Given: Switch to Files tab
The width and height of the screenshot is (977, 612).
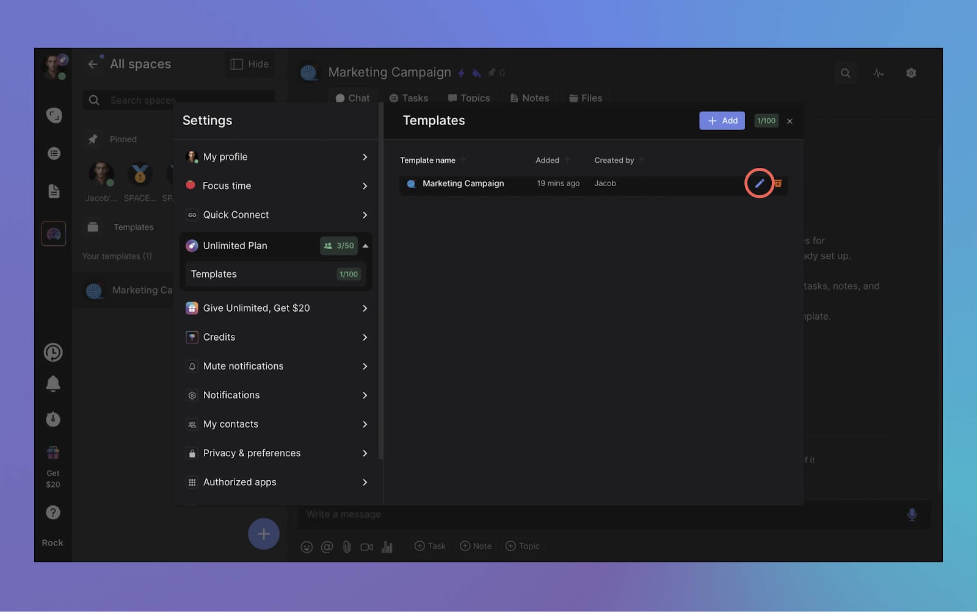Looking at the screenshot, I should tap(585, 98).
